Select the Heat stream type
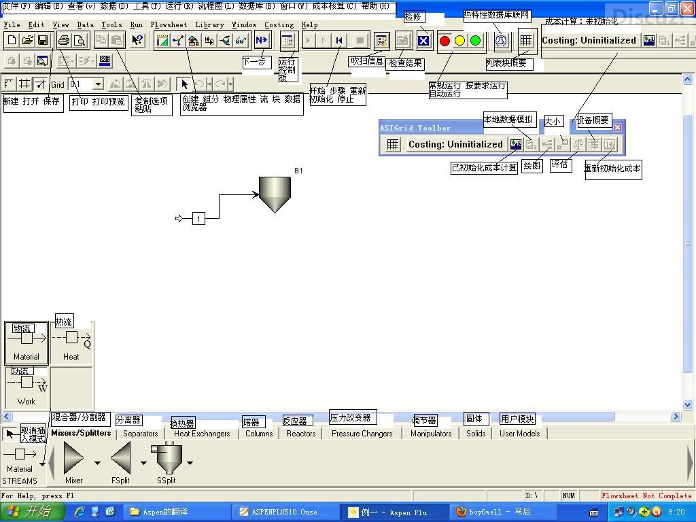 pos(71,343)
